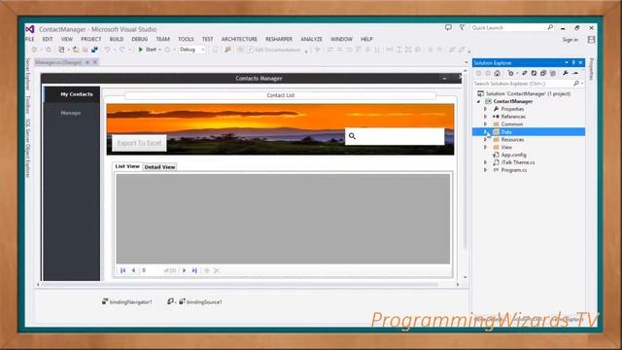Viewport: 622px width, 350px height.
Task: Click the Redo toolbar icon
Action: point(121,50)
